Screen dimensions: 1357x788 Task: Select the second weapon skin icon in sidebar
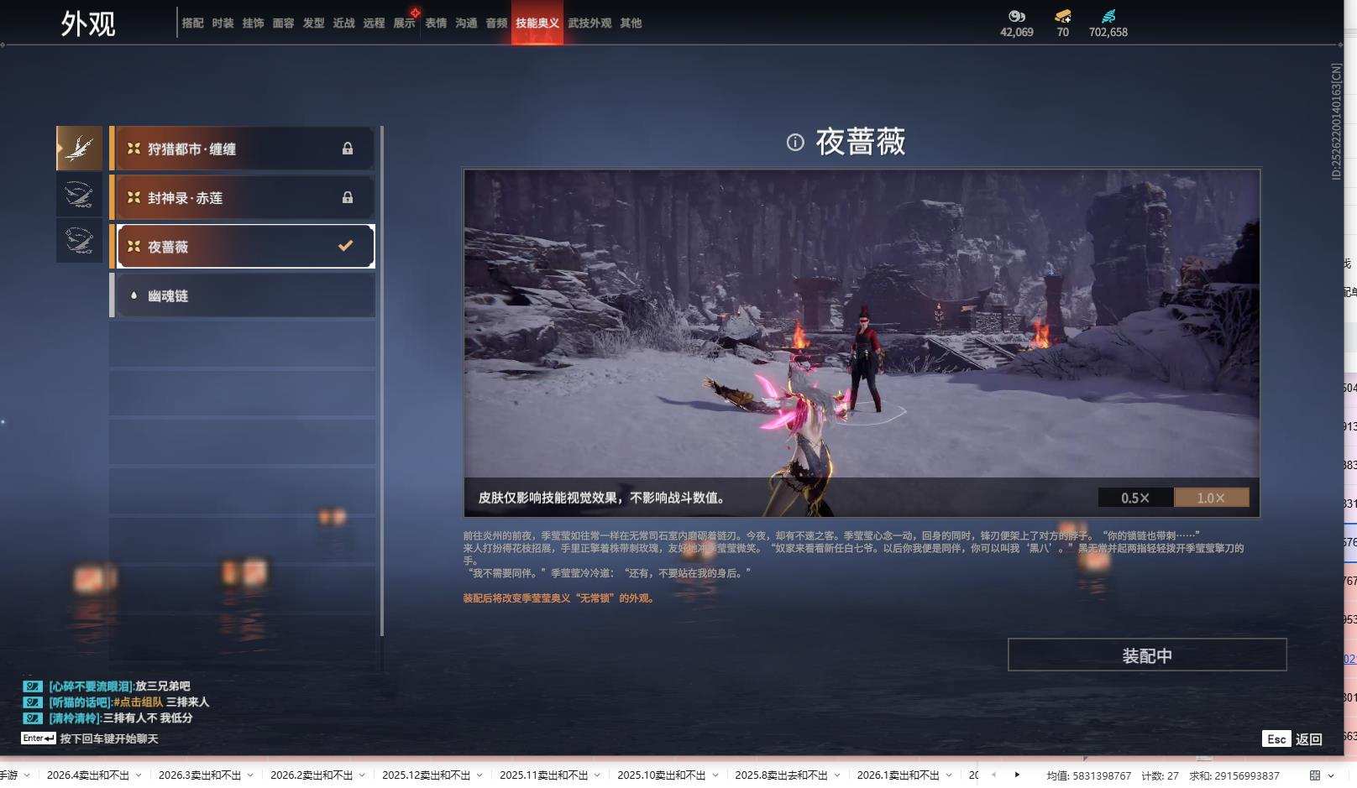[x=78, y=194]
